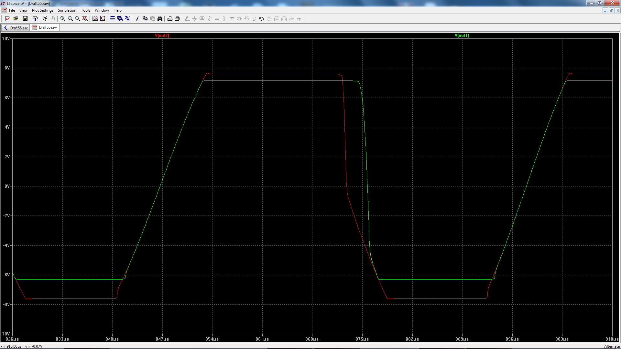
Task: Open the Tools menu
Action: [x=85, y=10]
